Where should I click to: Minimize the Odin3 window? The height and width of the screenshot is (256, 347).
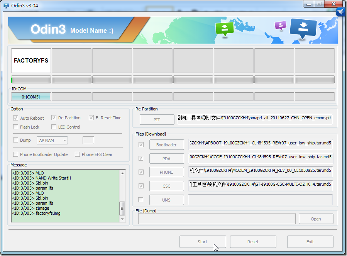tap(309, 4)
